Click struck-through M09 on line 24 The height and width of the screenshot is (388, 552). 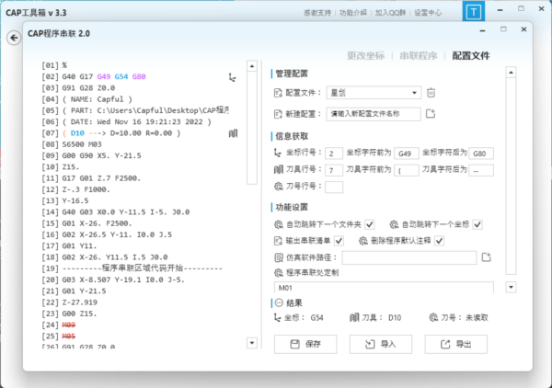pyautogui.click(x=69, y=325)
